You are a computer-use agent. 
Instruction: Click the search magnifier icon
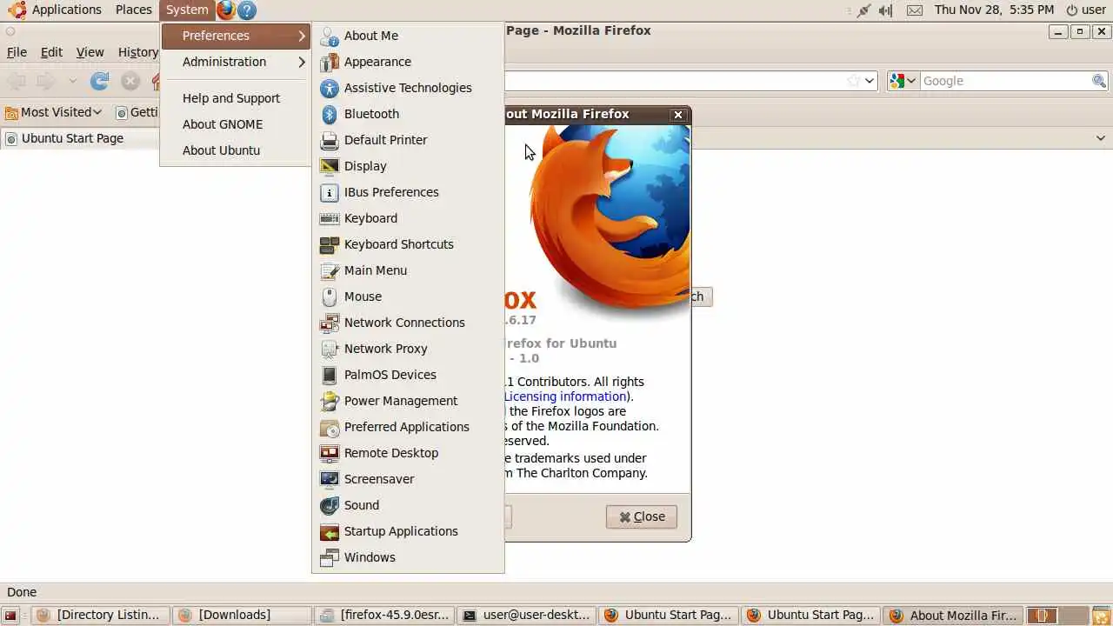[x=1099, y=81]
